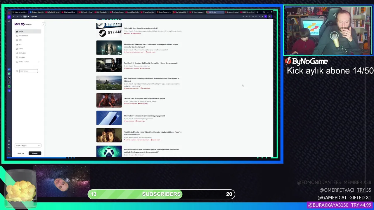Click the Kaydol button
The width and height of the screenshot is (374, 210).
point(35,153)
